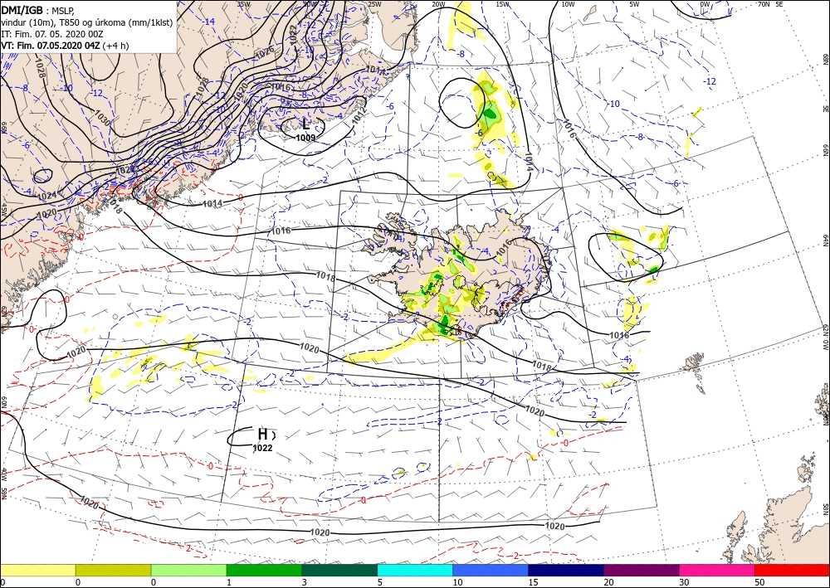The height and width of the screenshot is (588, 830).
Task: Pick the royal blue legend swatch
Action: [x=491, y=570]
